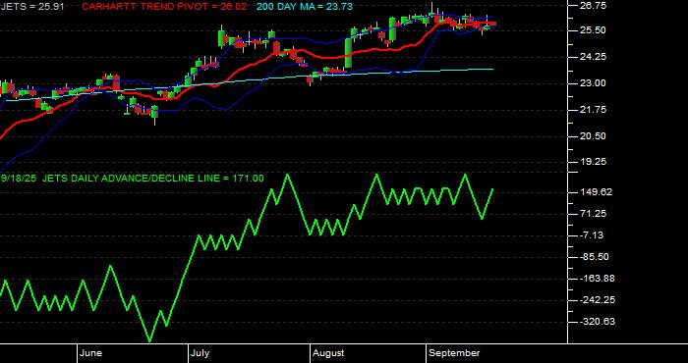Select the 24.25 price axis value
The image size is (688, 363).
[x=594, y=57]
